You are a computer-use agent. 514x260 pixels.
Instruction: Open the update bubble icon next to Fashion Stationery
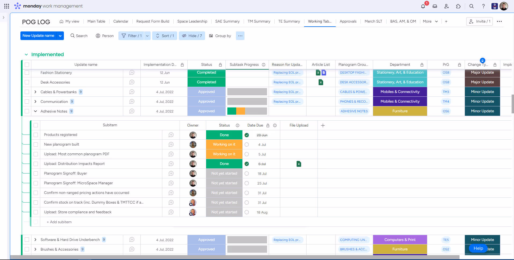(x=132, y=73)
